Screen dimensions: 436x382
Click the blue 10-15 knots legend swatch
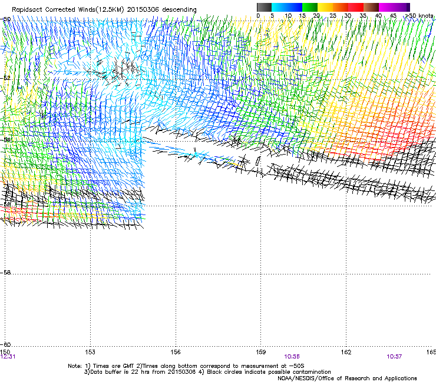coord(295,7)
